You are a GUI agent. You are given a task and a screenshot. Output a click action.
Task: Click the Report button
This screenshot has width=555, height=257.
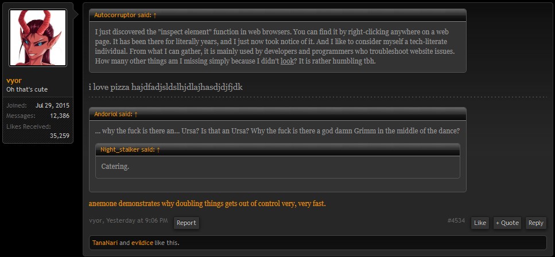click(x=186, y=223)
